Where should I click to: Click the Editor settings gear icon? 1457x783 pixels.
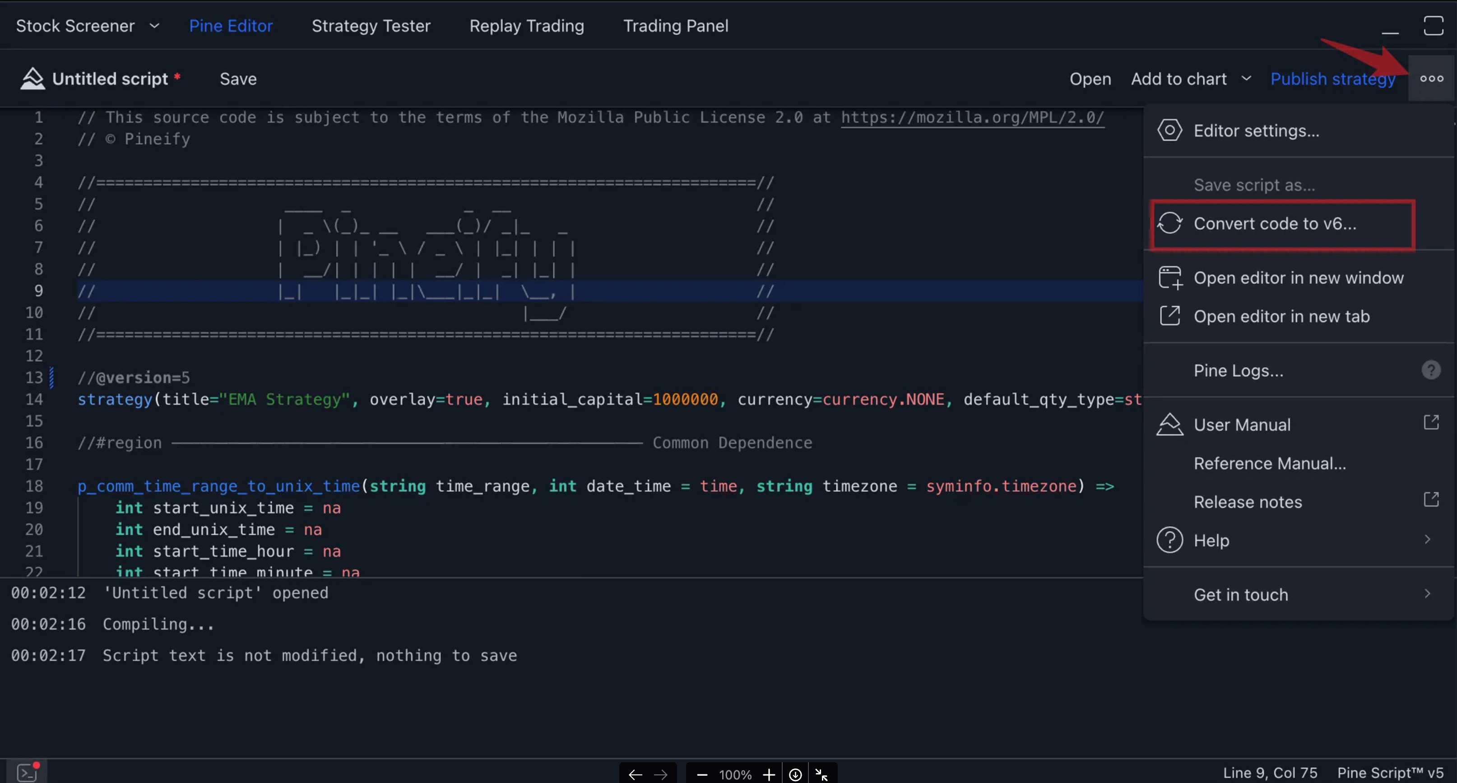pos(1169,130)
